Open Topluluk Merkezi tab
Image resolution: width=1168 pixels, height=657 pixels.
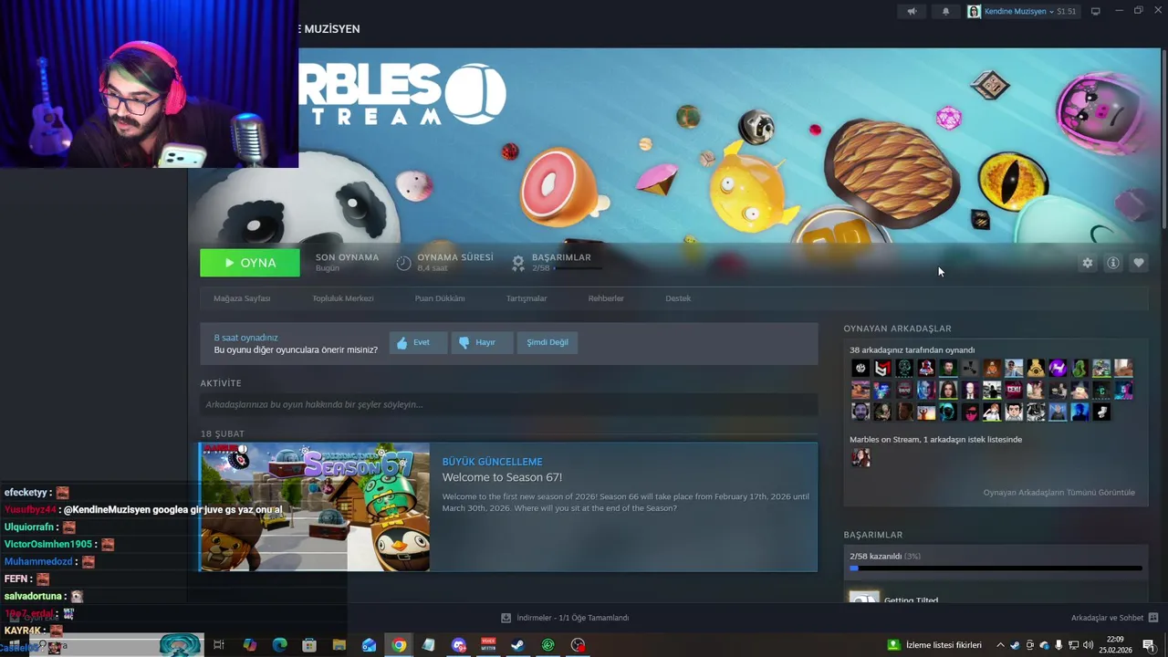pos(343,298)
